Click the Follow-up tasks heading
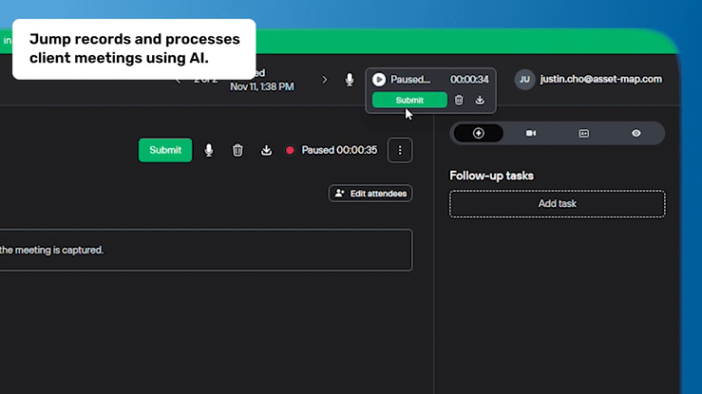Screen dimensions: 702x394 [x=491, y=176]
